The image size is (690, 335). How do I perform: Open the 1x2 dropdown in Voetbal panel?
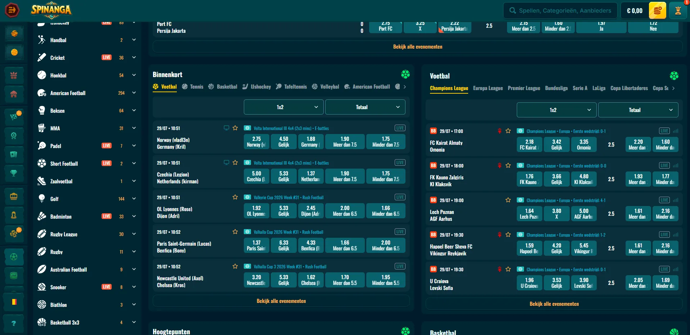click(557, 110)
